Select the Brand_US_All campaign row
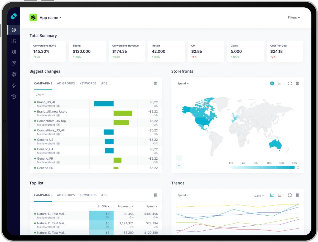The width and height of the screenshot is (318, 242). point(46,102)
